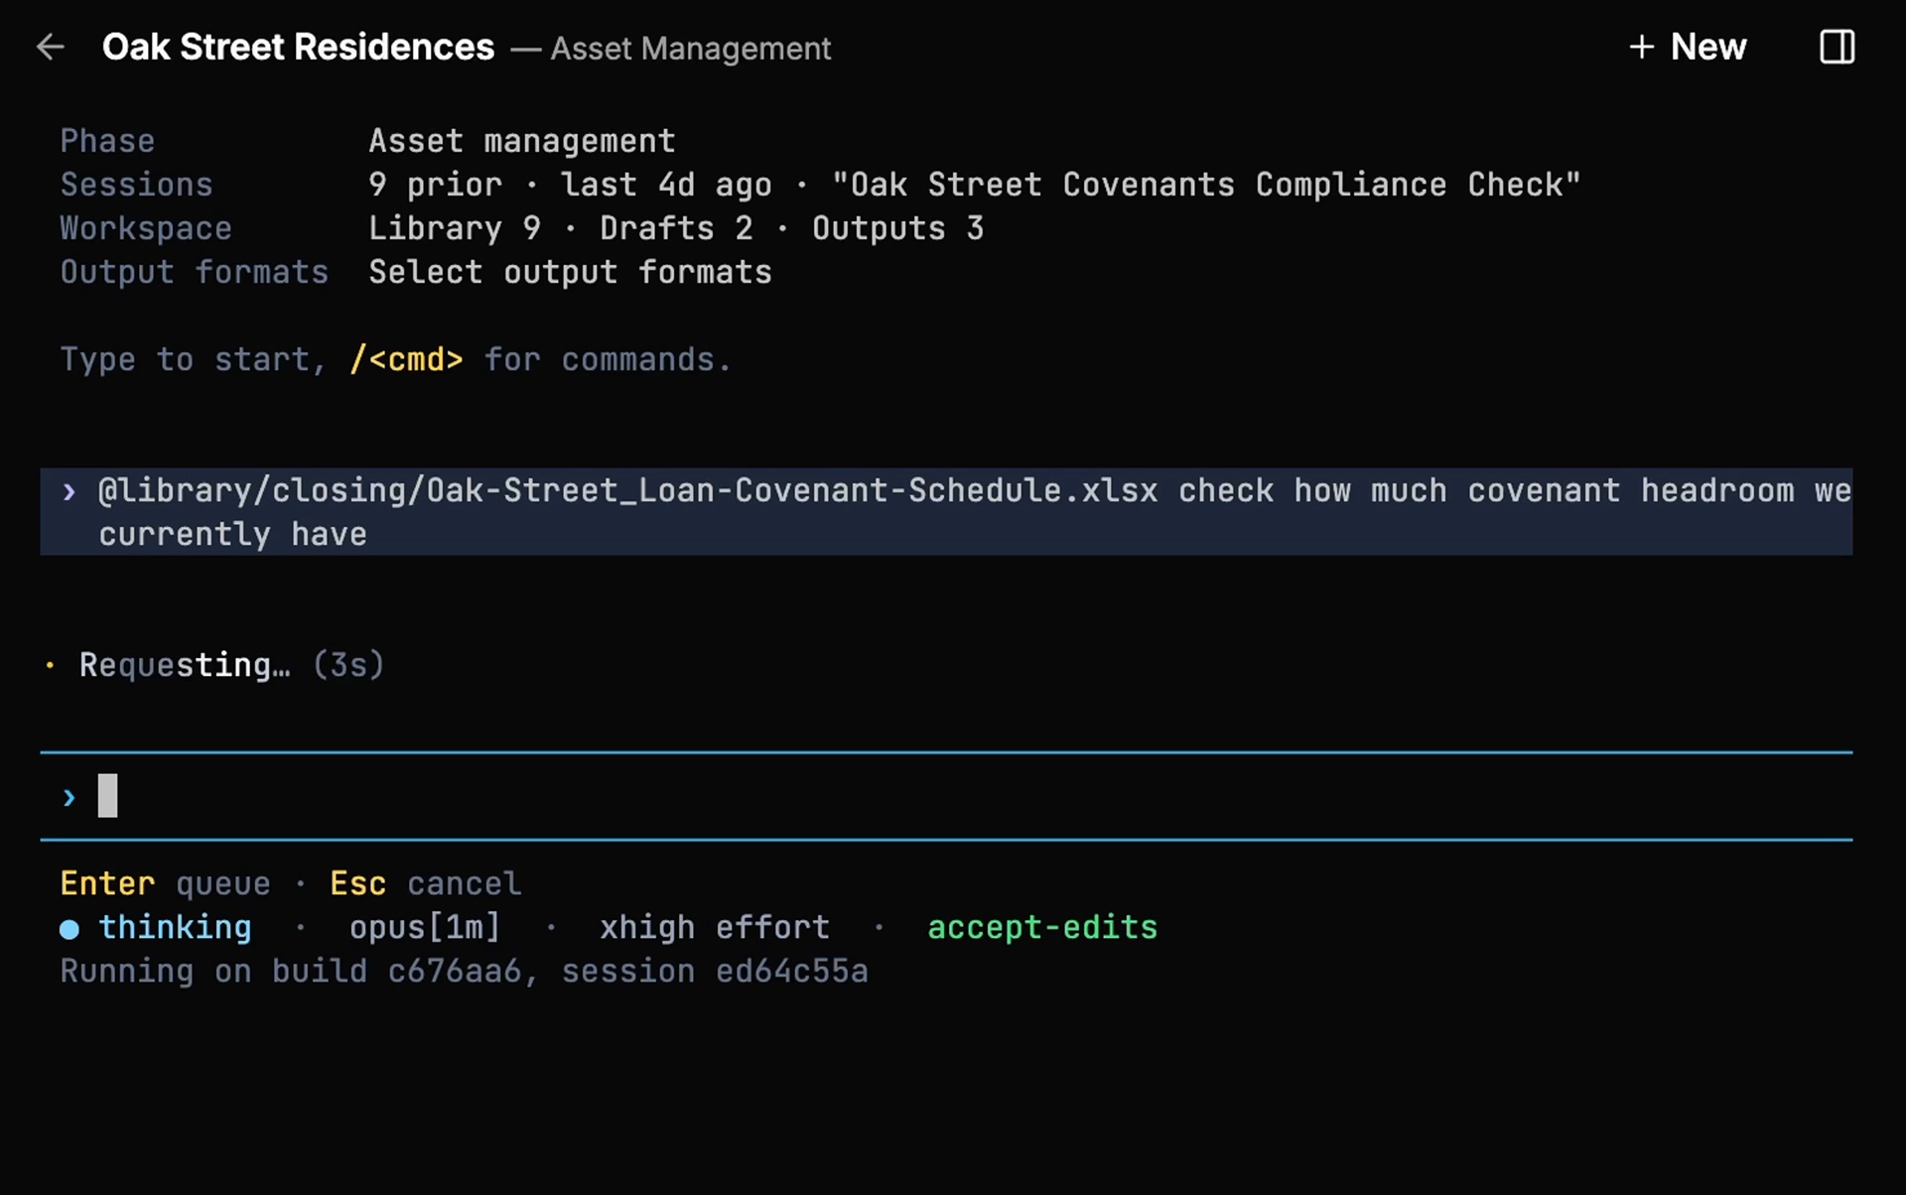Open the Oak Street Residences title
This screenshot has height=1195, width=1906.
coord(298,47)
